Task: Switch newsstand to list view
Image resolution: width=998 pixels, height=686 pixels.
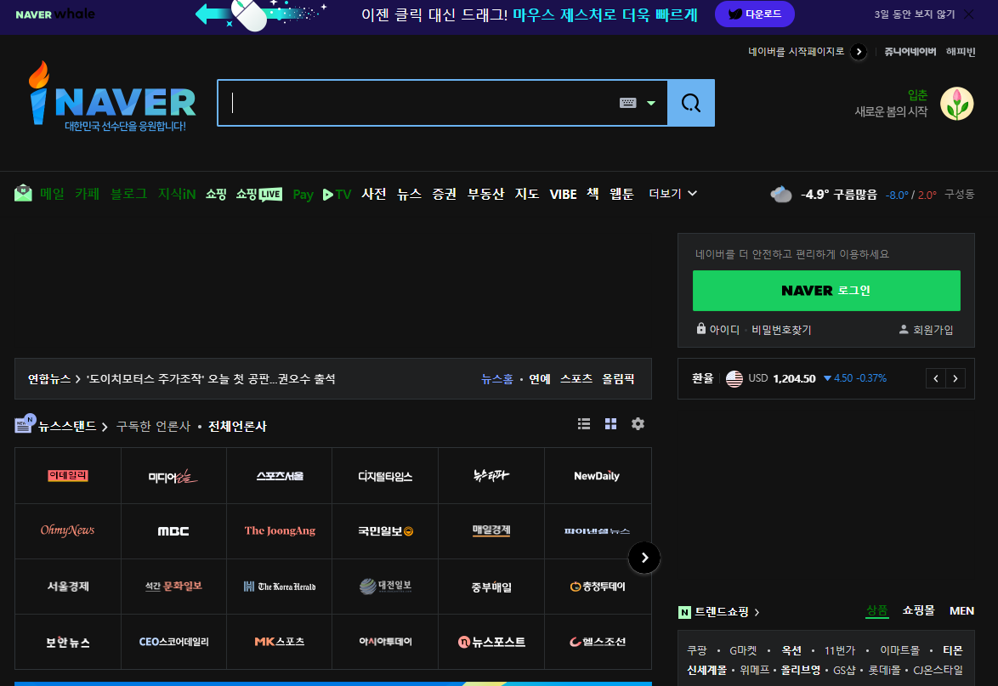Action: pyautogui.click(x=584, y=424)
